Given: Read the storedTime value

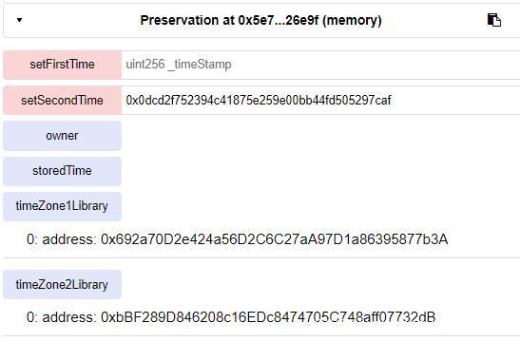Looking at the screenshot, I should 63,171.
